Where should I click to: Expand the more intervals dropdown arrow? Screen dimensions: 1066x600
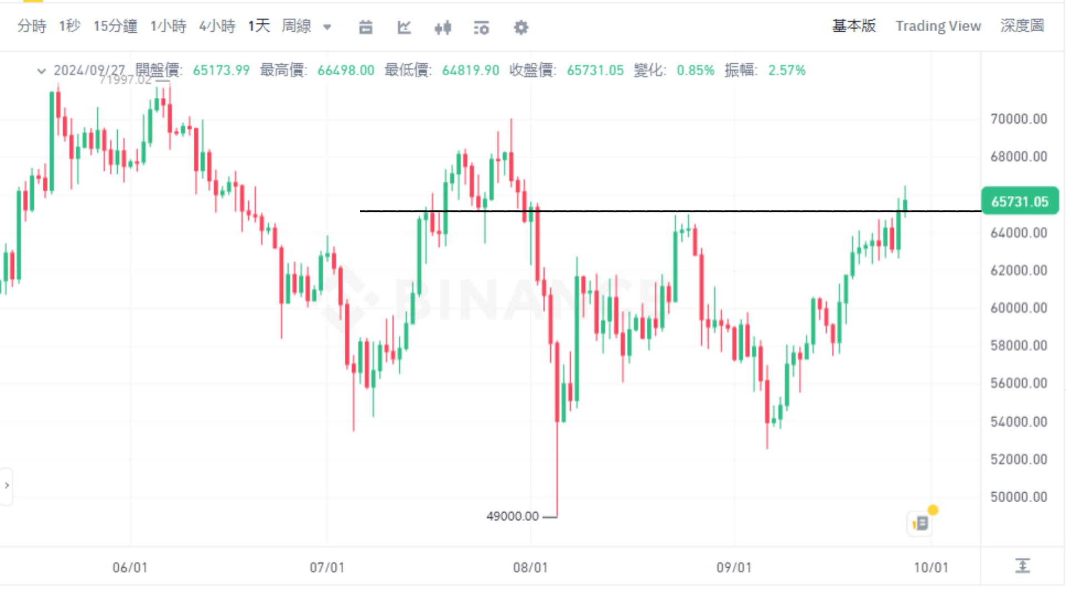coord(328,27)
